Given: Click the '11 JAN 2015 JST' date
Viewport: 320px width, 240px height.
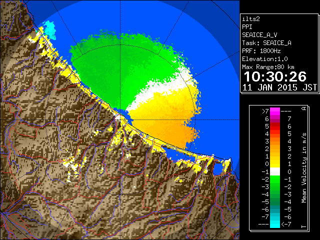Looking at the screenshot, I should (x=279, y=87).
